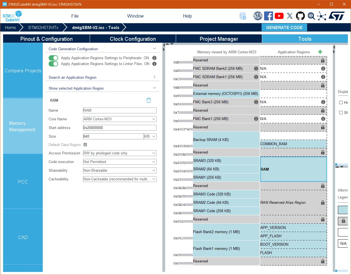Show info for Apply Settings to Linker Files
This screenshot has width=351, height=275.
[154, 64]
